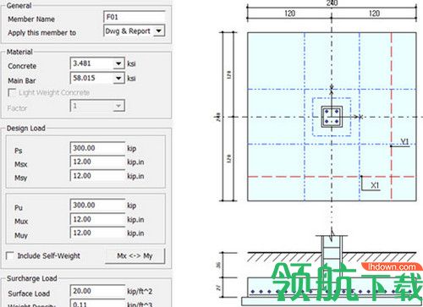
Task: Open the Apply this member to dropdown
Action: tap(159, 30)
